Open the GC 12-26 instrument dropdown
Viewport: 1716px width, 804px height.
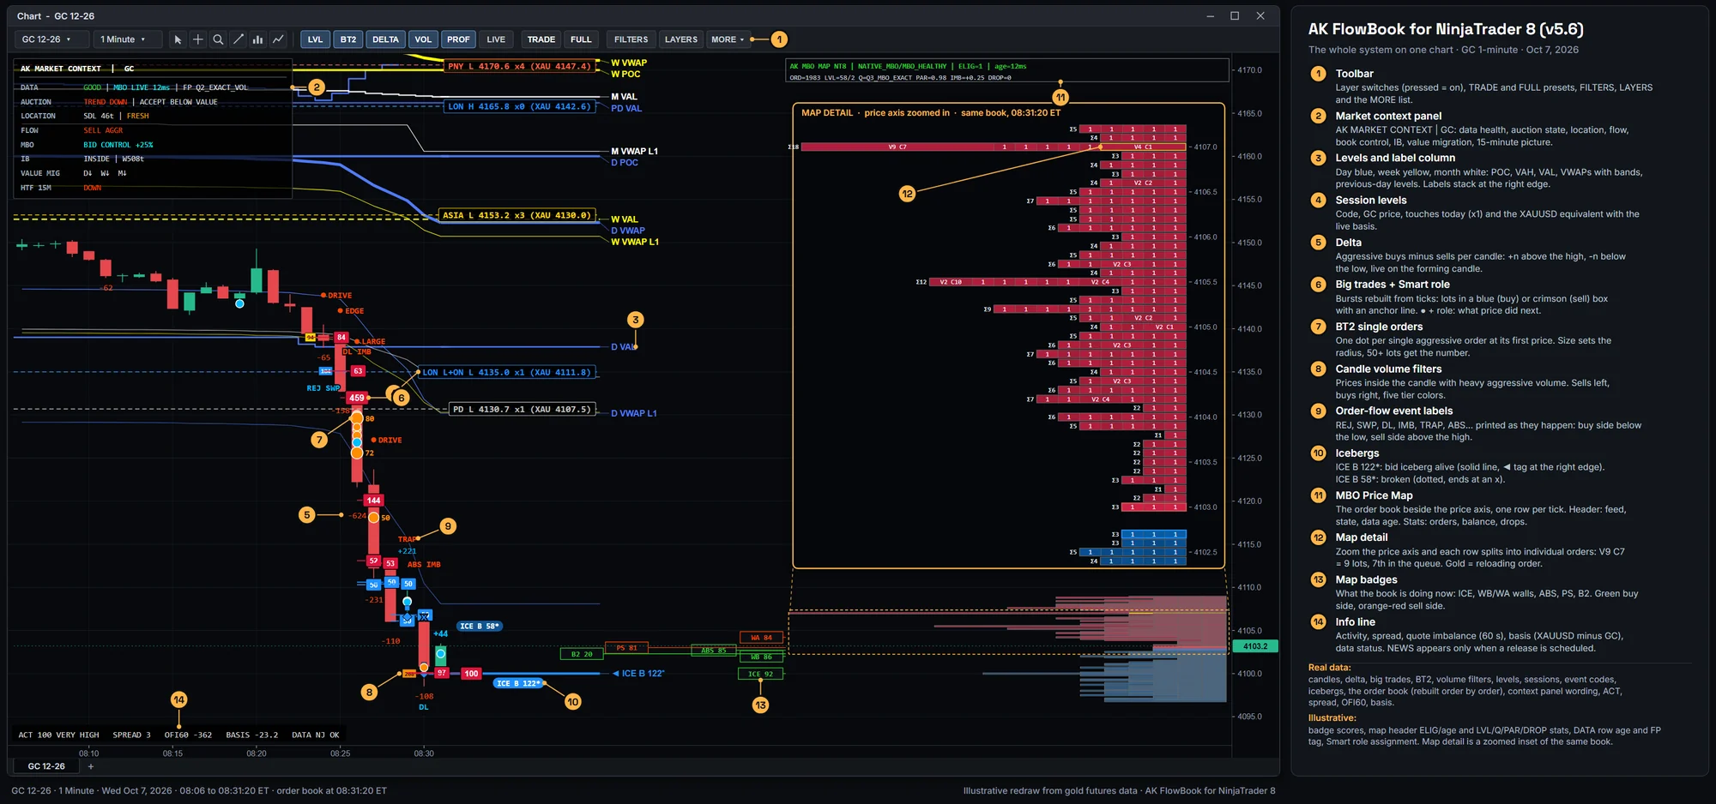tap(52, 39)
